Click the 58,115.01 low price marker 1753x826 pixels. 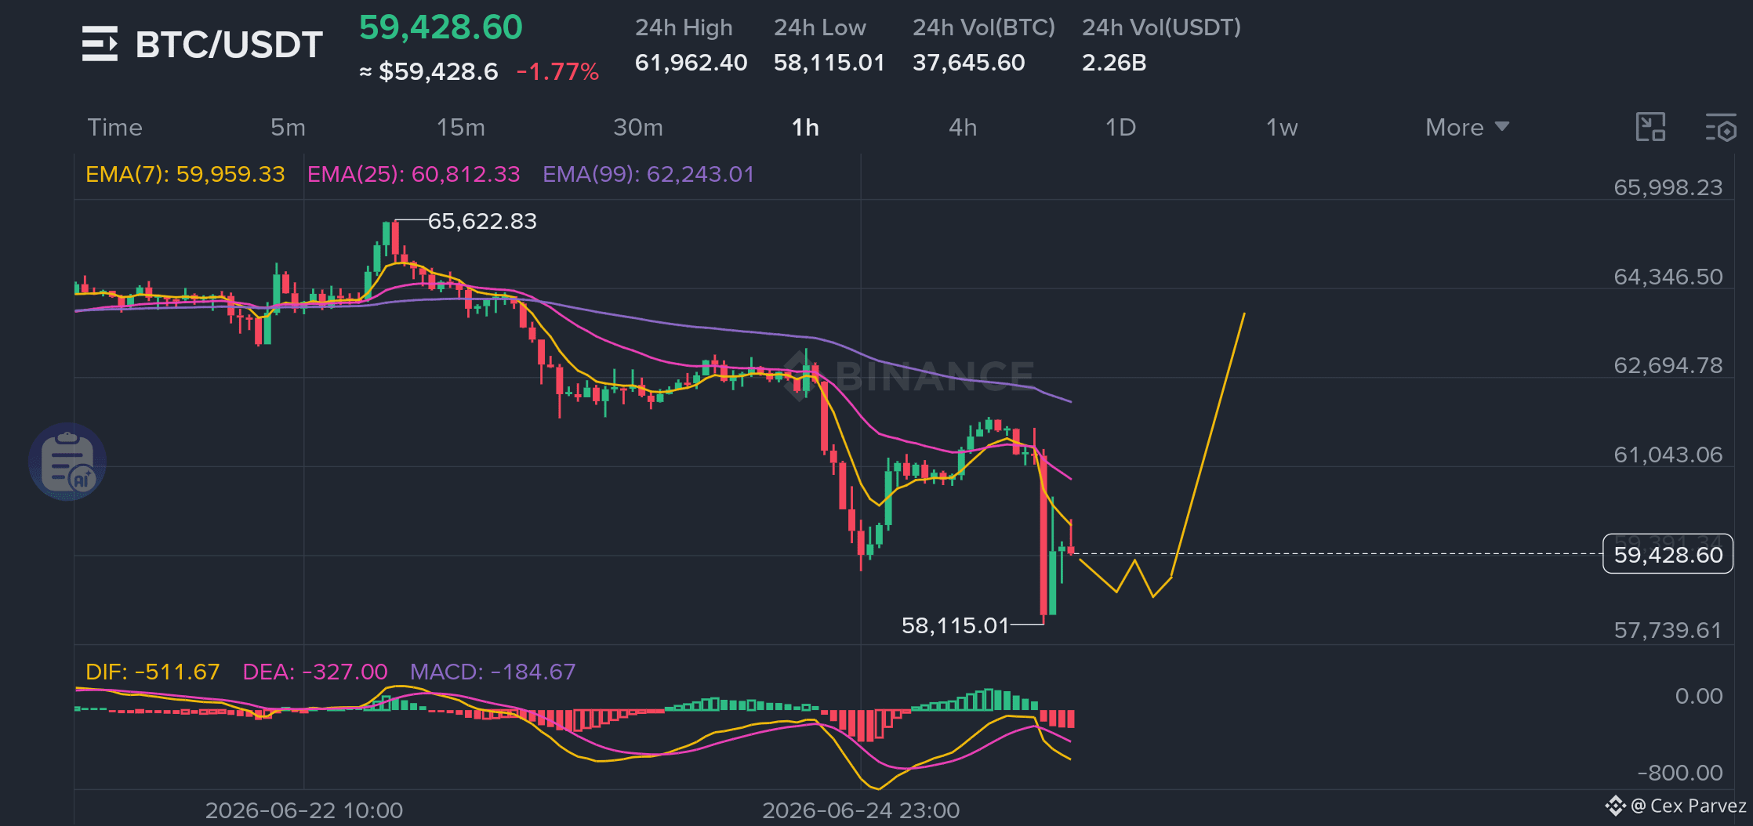coord(955,625)
